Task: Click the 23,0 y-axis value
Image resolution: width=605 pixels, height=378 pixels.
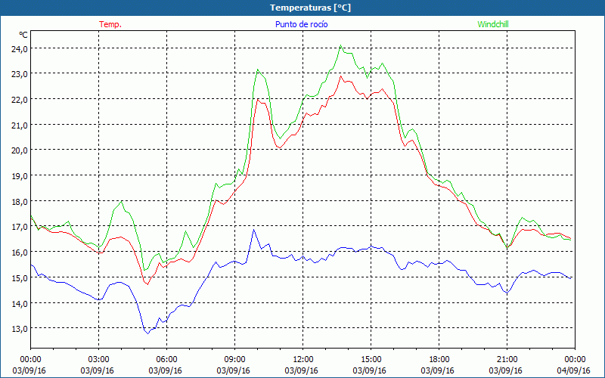Action: click(20, 73)
